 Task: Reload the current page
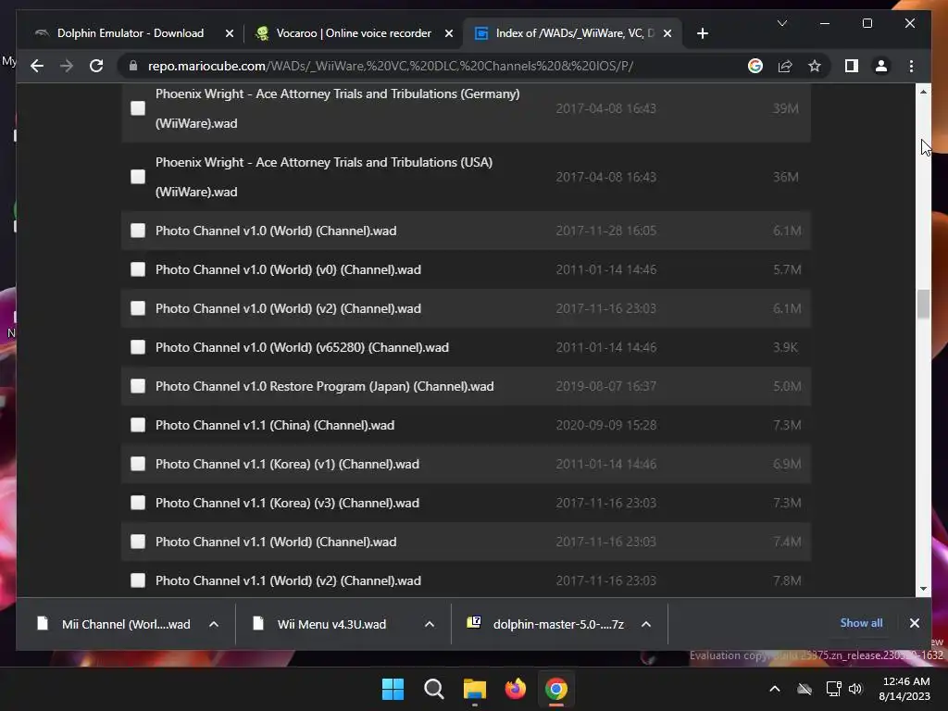point(96,66)
